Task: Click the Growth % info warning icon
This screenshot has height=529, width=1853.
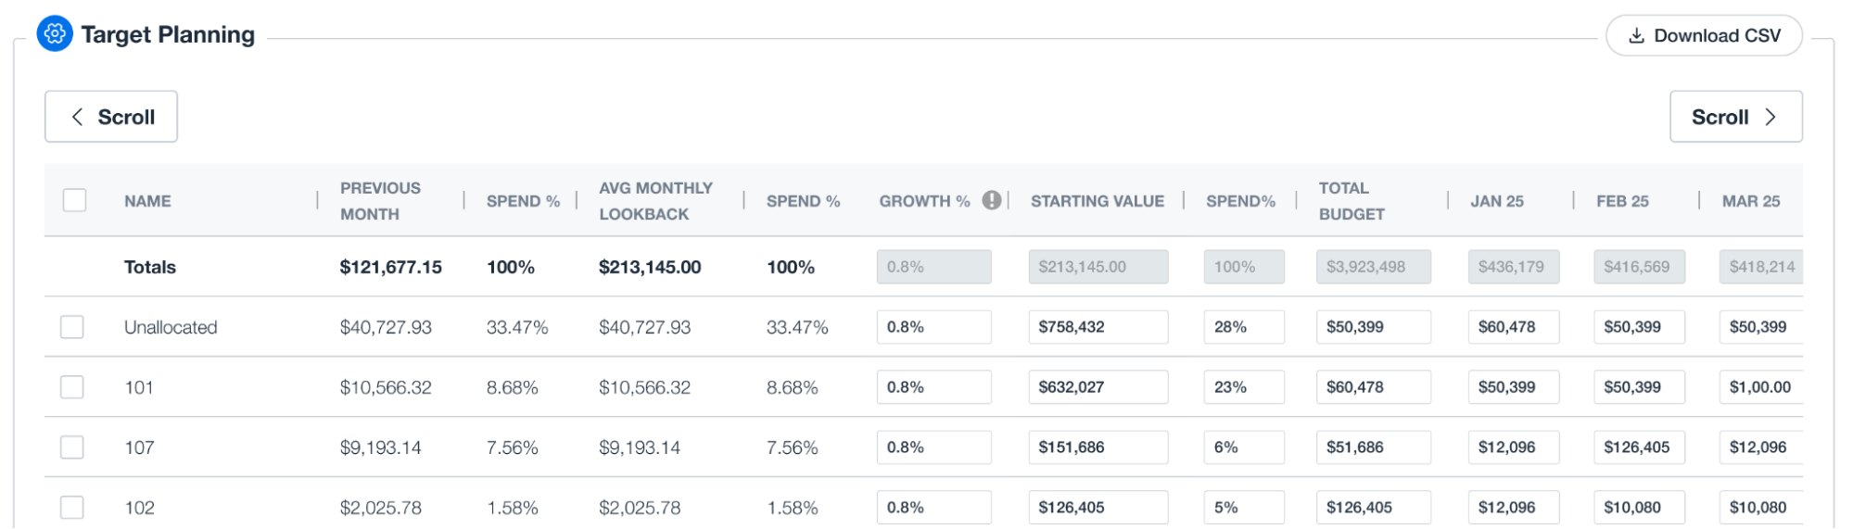Action: 992,200
